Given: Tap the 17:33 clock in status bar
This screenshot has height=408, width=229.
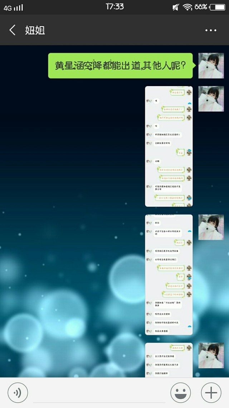Looking at the screenshot, I should click(x=115, y=6).
